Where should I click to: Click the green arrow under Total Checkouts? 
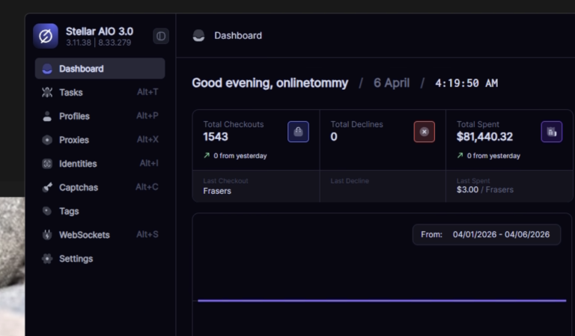click(207, 156)
